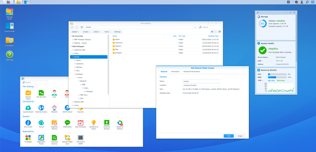Image resolution: width=316 pixels, height=152 pixels.
Task: Open the File Station desktop icon
Action: click(10, 42)
